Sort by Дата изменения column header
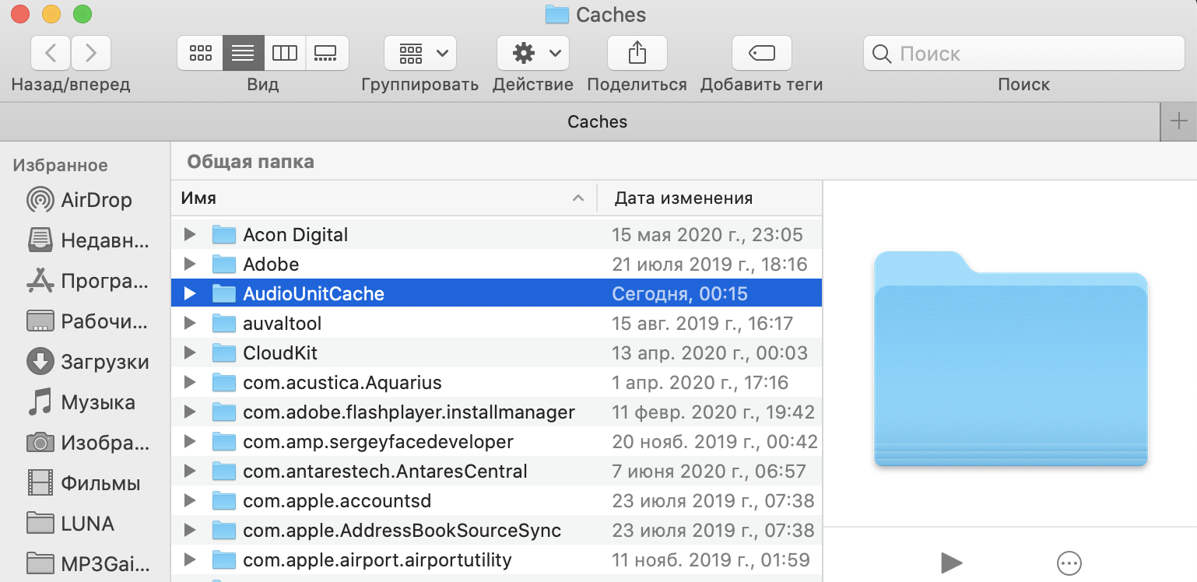The image size is (1197, 582). pyautogui.click(x=683, y=198)
